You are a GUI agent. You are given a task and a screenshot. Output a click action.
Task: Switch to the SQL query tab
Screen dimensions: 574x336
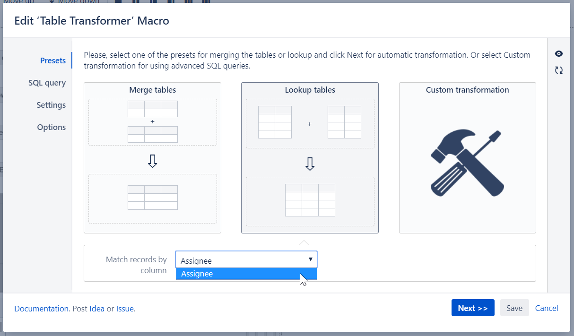47,83
